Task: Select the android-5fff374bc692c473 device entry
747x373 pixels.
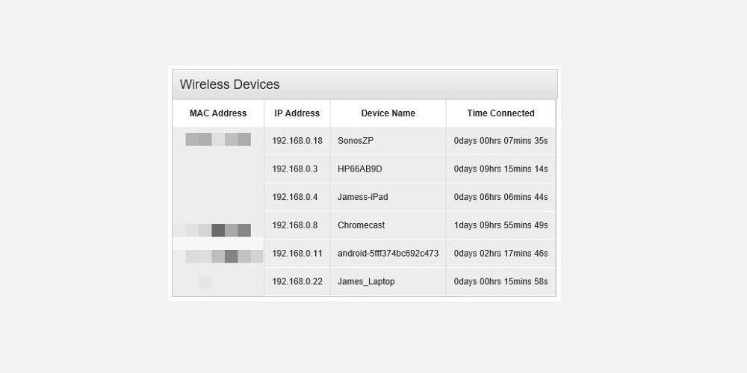Action: tap(388, 253)
